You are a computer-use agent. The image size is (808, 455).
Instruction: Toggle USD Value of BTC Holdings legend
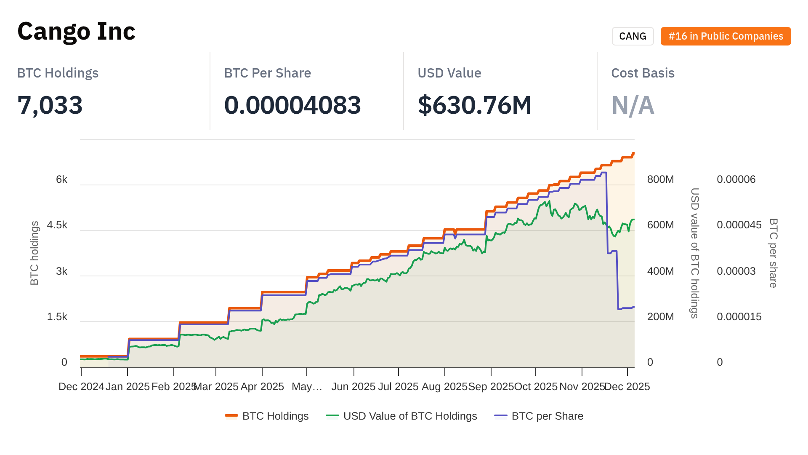[x=410, y=416]
